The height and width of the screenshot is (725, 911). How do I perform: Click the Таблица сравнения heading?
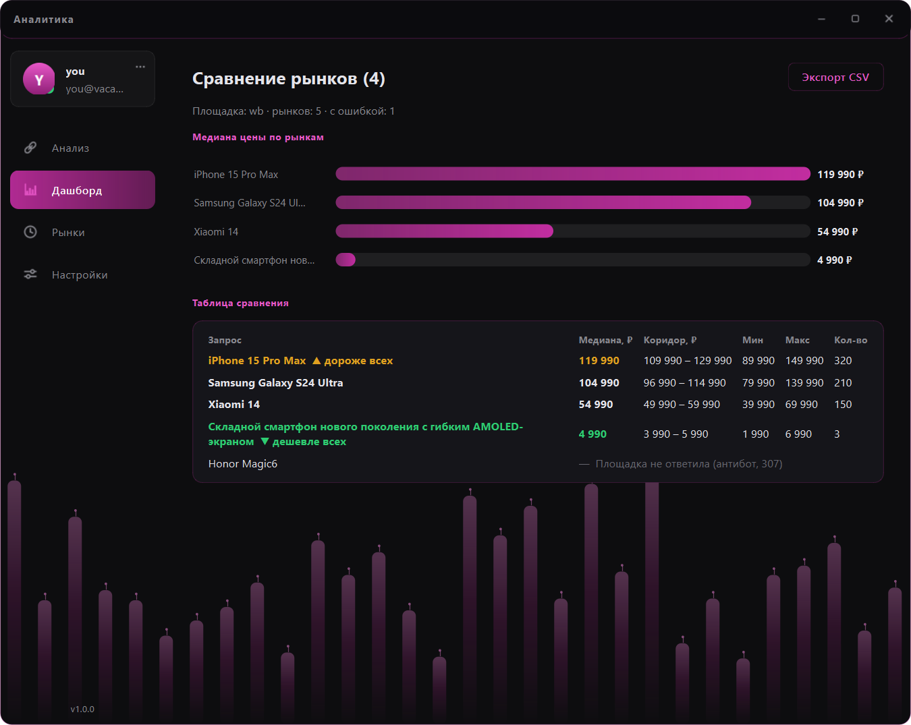point(240,303)
